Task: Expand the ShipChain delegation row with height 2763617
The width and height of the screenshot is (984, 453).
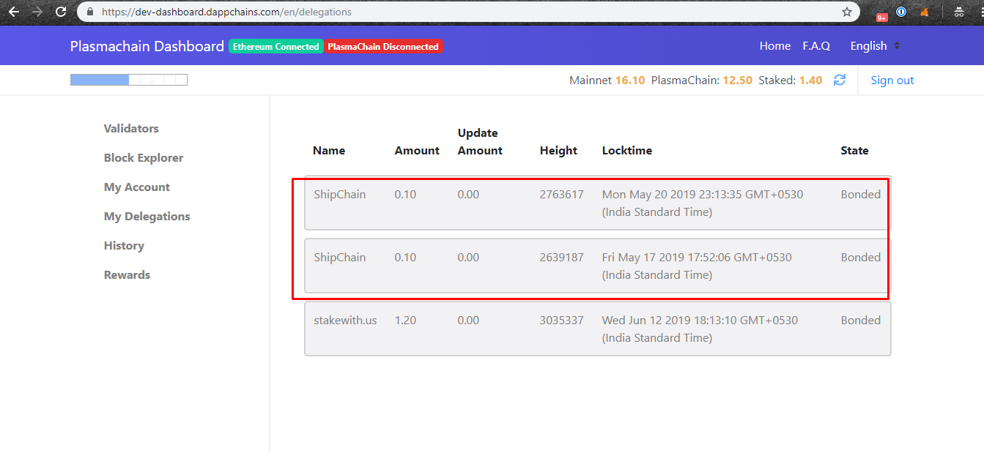Action: [x=596, y=203]
